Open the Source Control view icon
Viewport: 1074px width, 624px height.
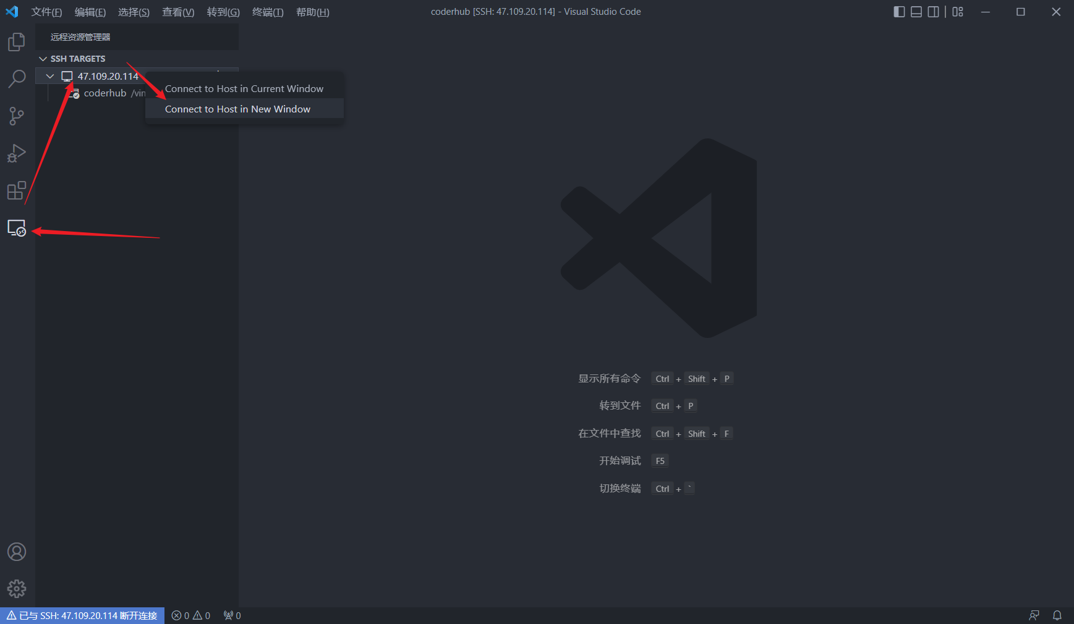[x=17, y=116]
